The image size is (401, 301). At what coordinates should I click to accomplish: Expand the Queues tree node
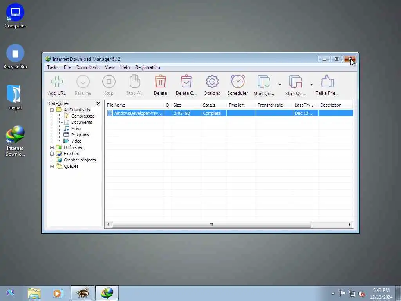click(52, 166)
